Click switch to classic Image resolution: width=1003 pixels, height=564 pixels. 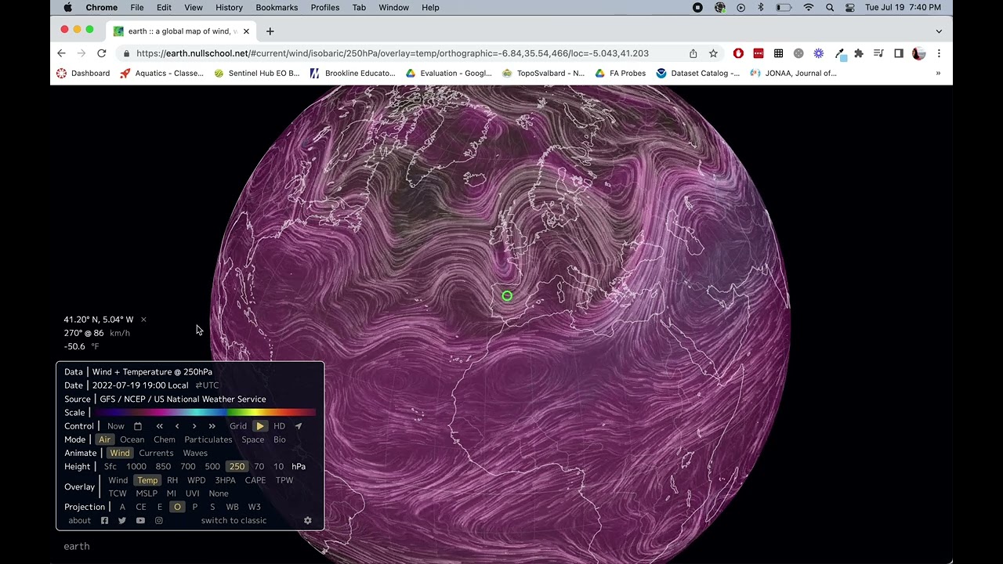[234, 520]
